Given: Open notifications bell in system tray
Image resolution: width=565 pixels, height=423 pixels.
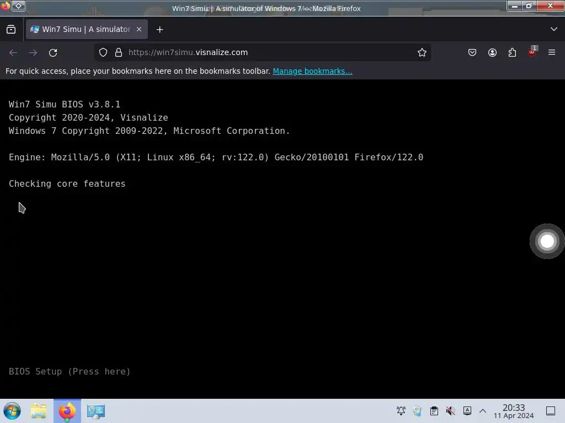Looking at the screenshot, I should click(401, 411).
